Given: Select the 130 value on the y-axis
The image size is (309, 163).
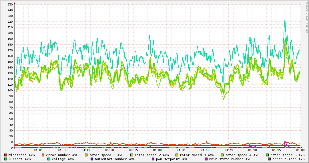Looking at the screenshot, I should click(10, 73).
